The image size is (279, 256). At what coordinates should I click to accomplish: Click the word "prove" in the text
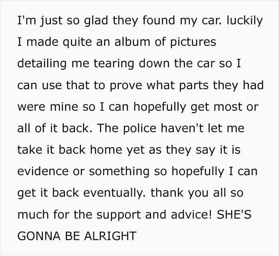click(x=126, y=85)
